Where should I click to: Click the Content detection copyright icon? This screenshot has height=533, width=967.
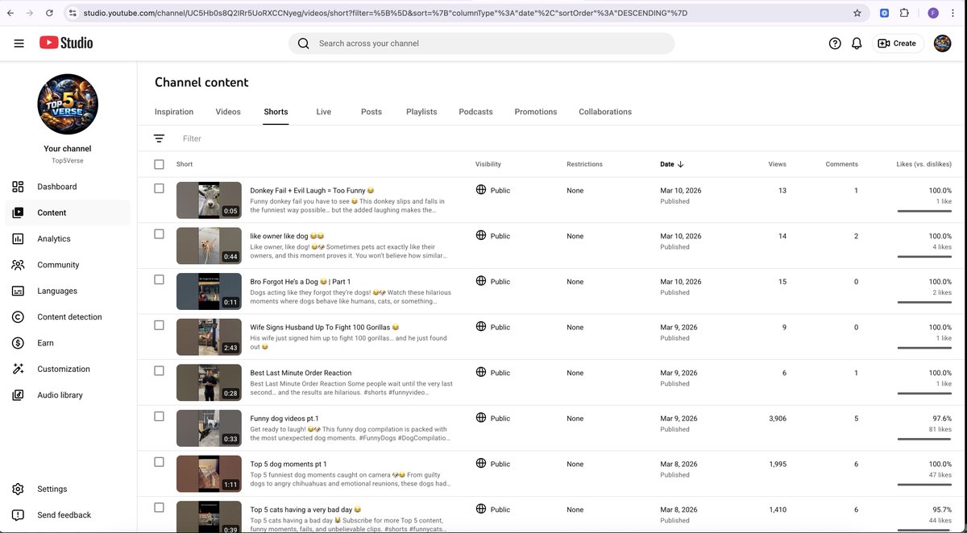18,317
